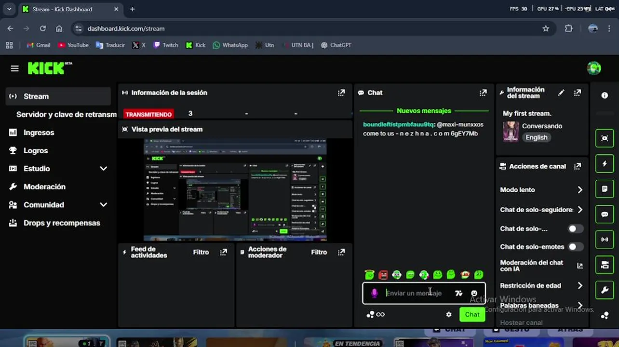Click username boundleftistpmbfauu9tq in chat
Screen dimensions: 619x347
[x=398, y=124]
